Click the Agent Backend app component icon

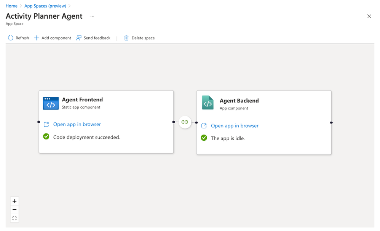point(208,103)
